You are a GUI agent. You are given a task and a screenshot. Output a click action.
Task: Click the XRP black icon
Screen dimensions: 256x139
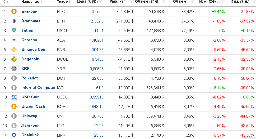coord(14,69)
